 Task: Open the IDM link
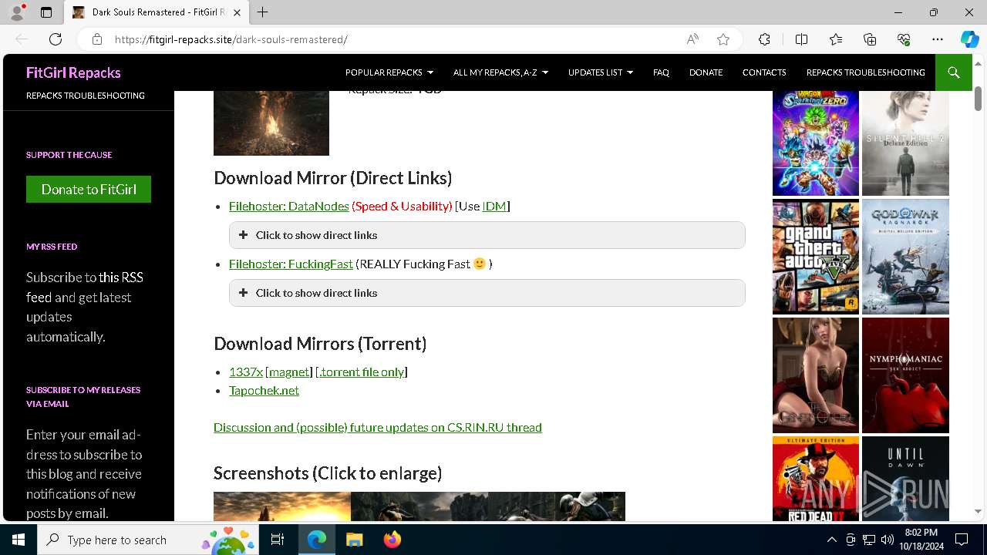pos(494,206)
